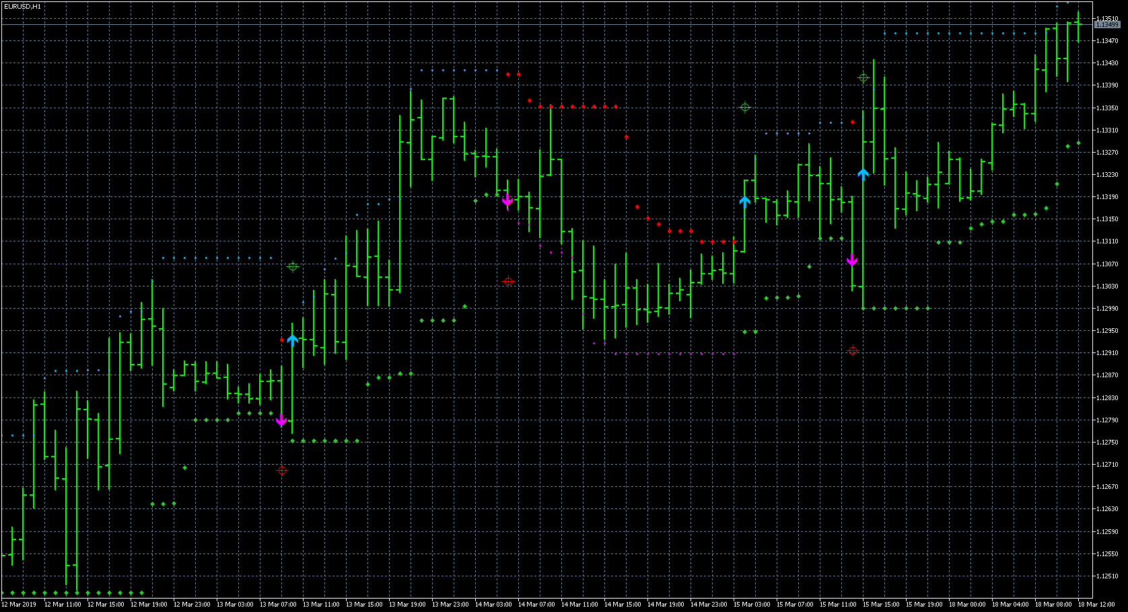
Task: Expand the green crosshair marker above 13 Mar 03:00
Action: 292,266
